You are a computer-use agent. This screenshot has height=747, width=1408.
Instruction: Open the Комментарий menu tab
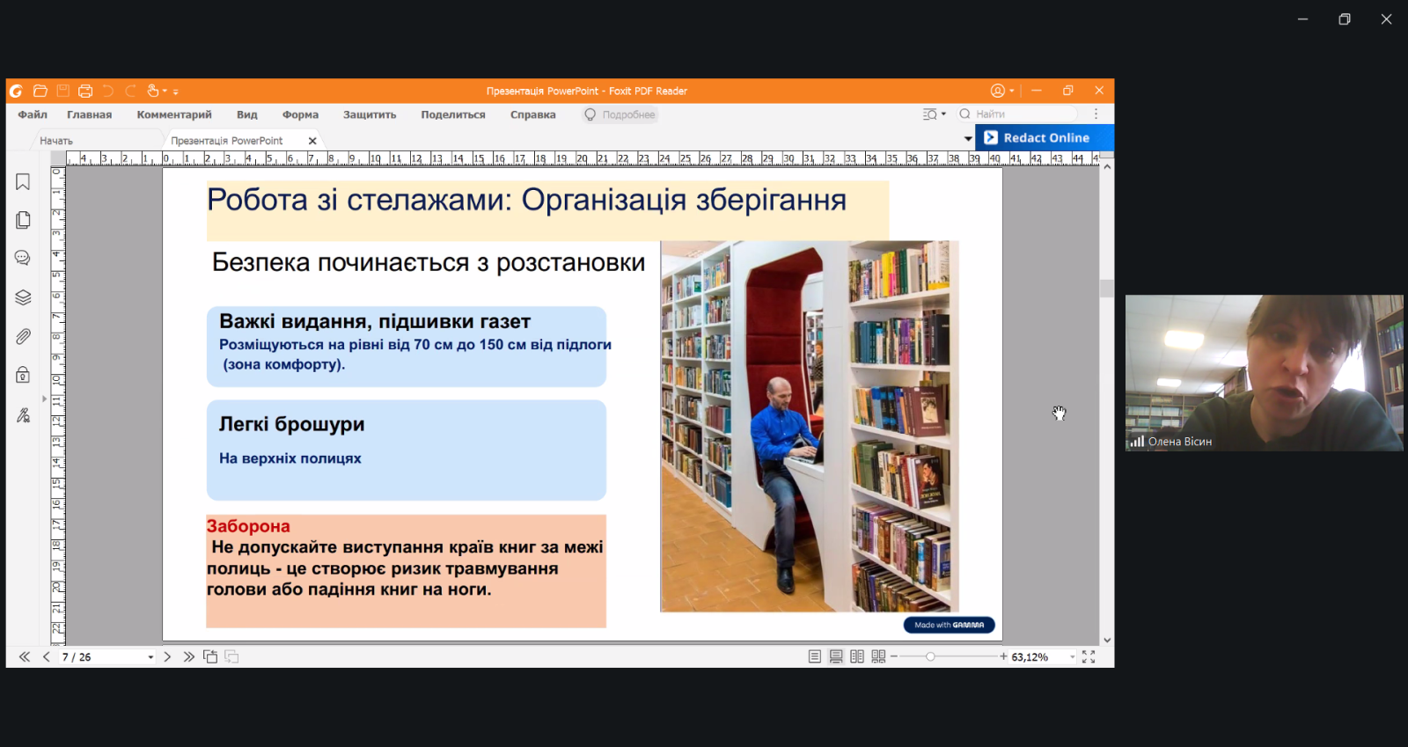click(x=174, y=115)
